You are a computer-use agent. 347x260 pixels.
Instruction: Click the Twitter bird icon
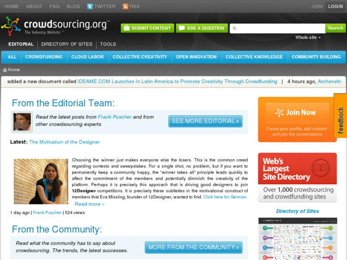(90, 6)
